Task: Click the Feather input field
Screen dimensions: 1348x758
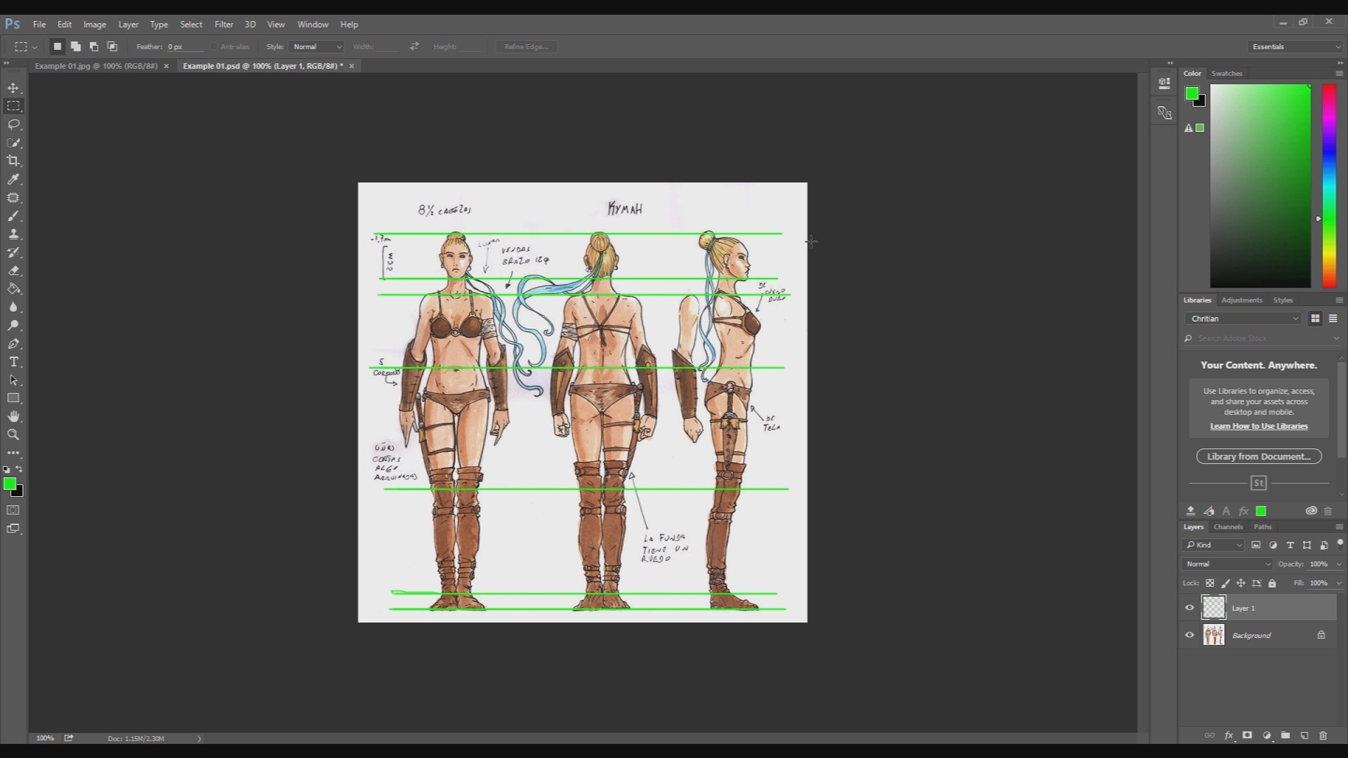Action: 185,47
